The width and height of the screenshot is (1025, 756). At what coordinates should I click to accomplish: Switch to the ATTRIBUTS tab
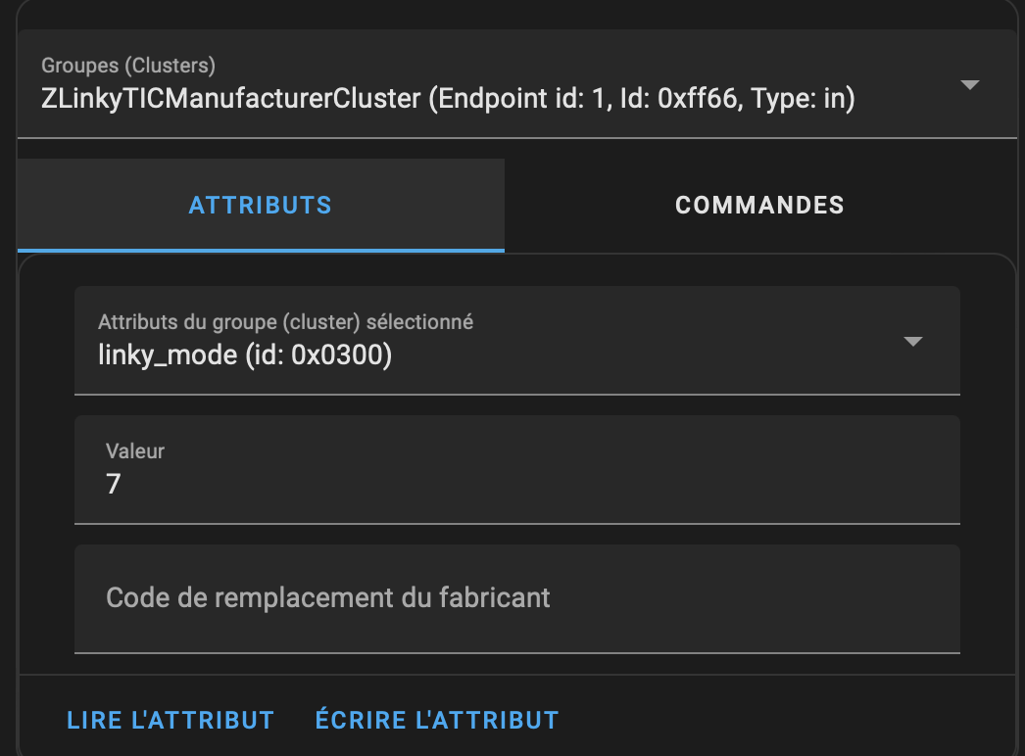coord(261,205)
